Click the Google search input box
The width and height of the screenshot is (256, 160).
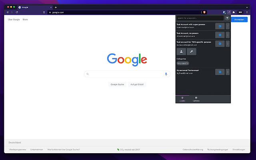point(127,74)
